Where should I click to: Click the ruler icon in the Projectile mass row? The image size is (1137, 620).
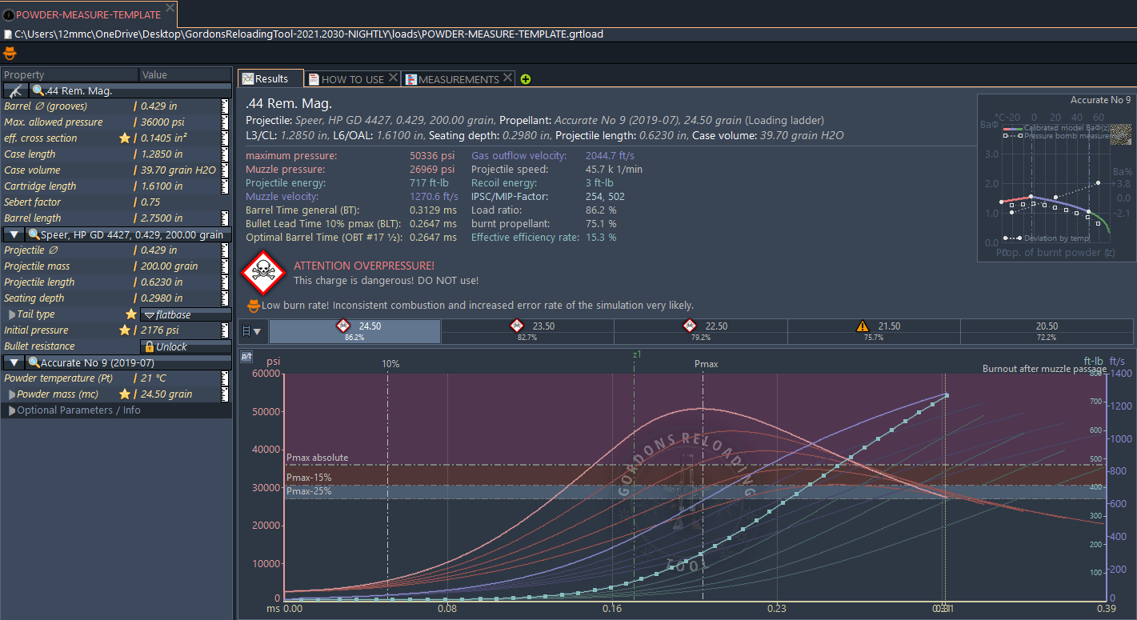click(x=225, y=266)
